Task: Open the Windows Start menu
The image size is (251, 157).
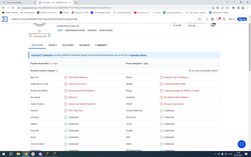Action: pos(3,154)
